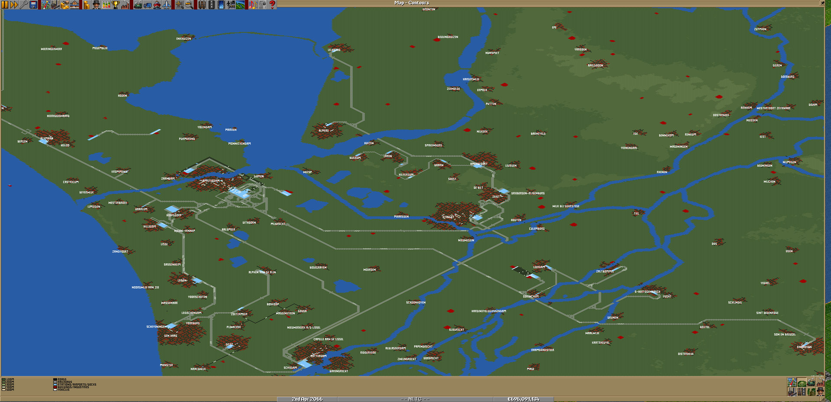Screen dimensions: 831x402
Task: Switch the smallmap to contour view
Action: point(802,382)
